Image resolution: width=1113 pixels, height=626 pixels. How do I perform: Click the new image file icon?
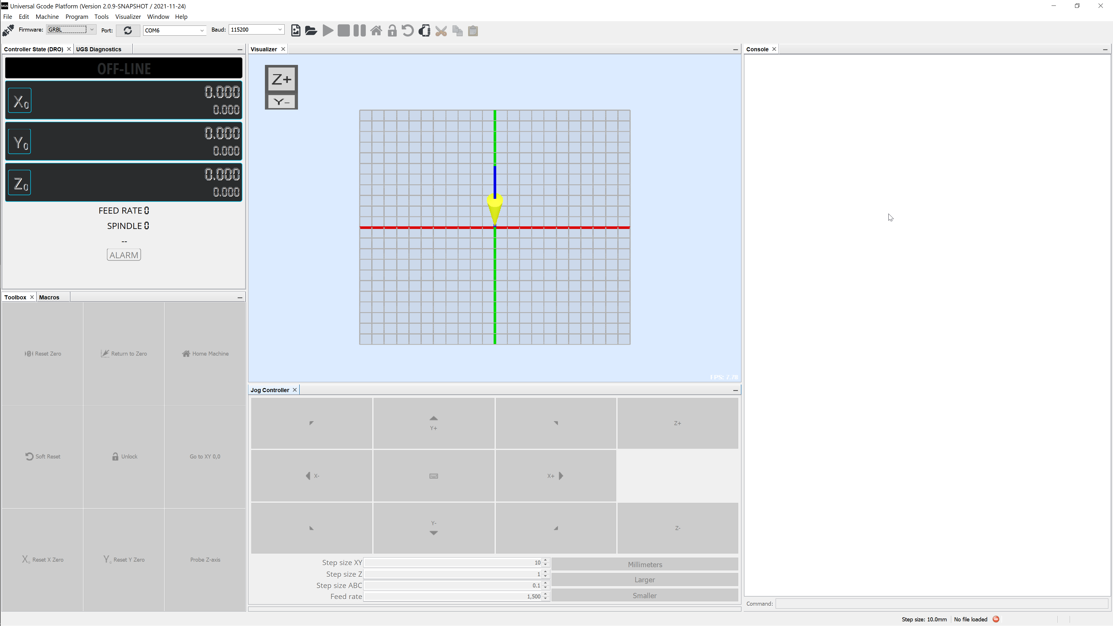[296, 31]
